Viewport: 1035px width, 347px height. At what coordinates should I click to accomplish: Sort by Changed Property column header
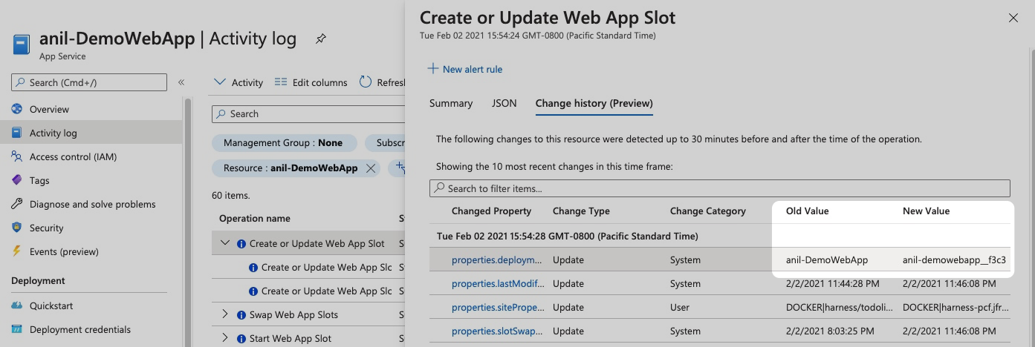492,211
